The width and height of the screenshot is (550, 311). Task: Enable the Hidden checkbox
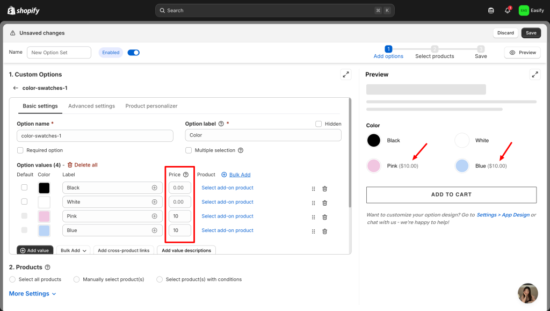pos(319,124)
